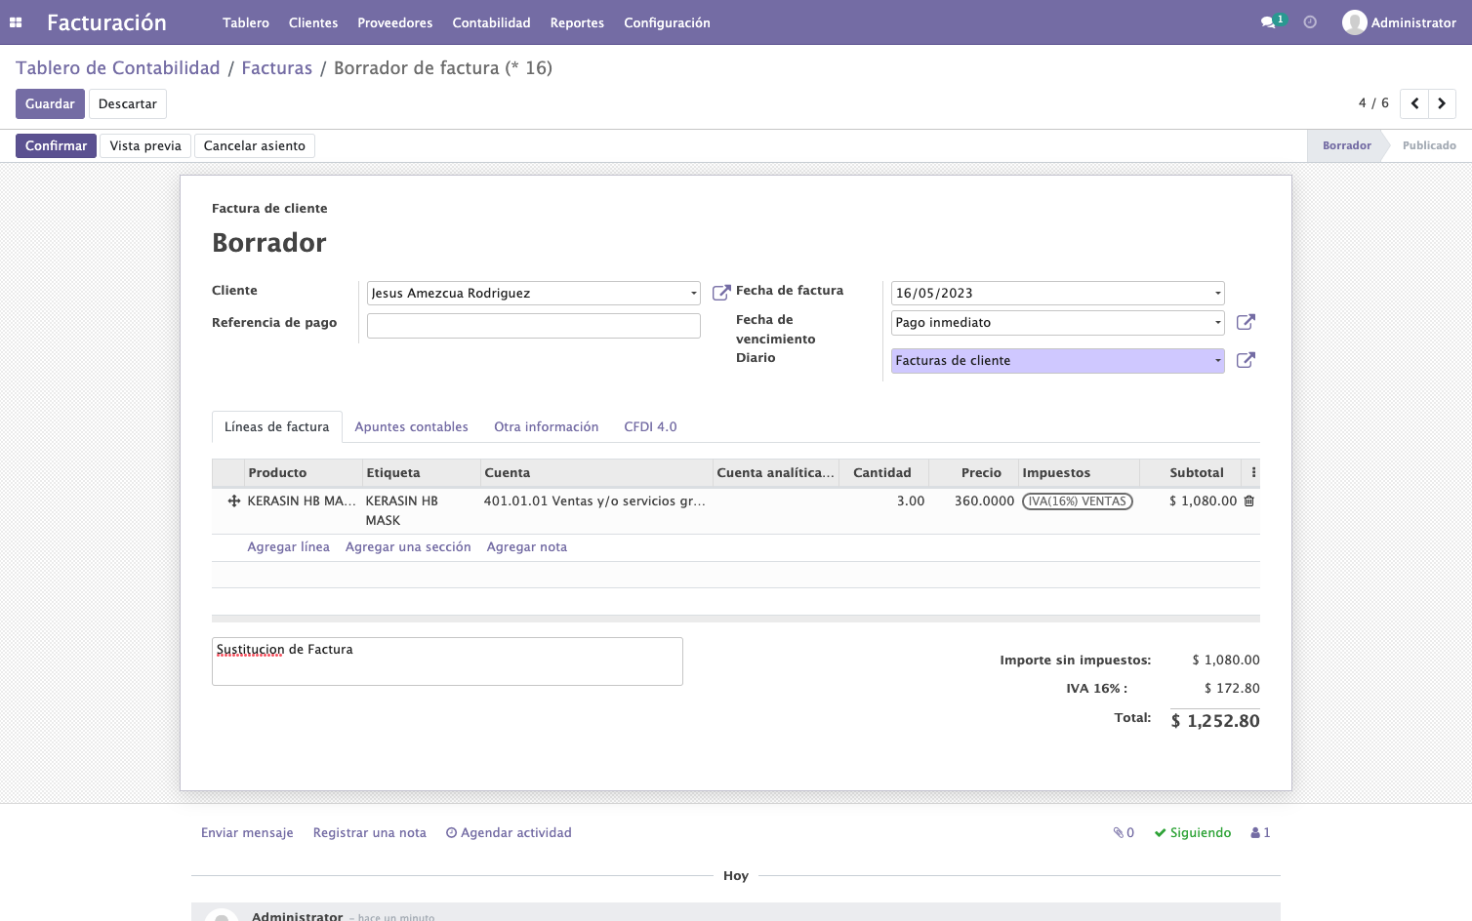
Task: Open the apps grid menu icon
Action: (16, 22)
